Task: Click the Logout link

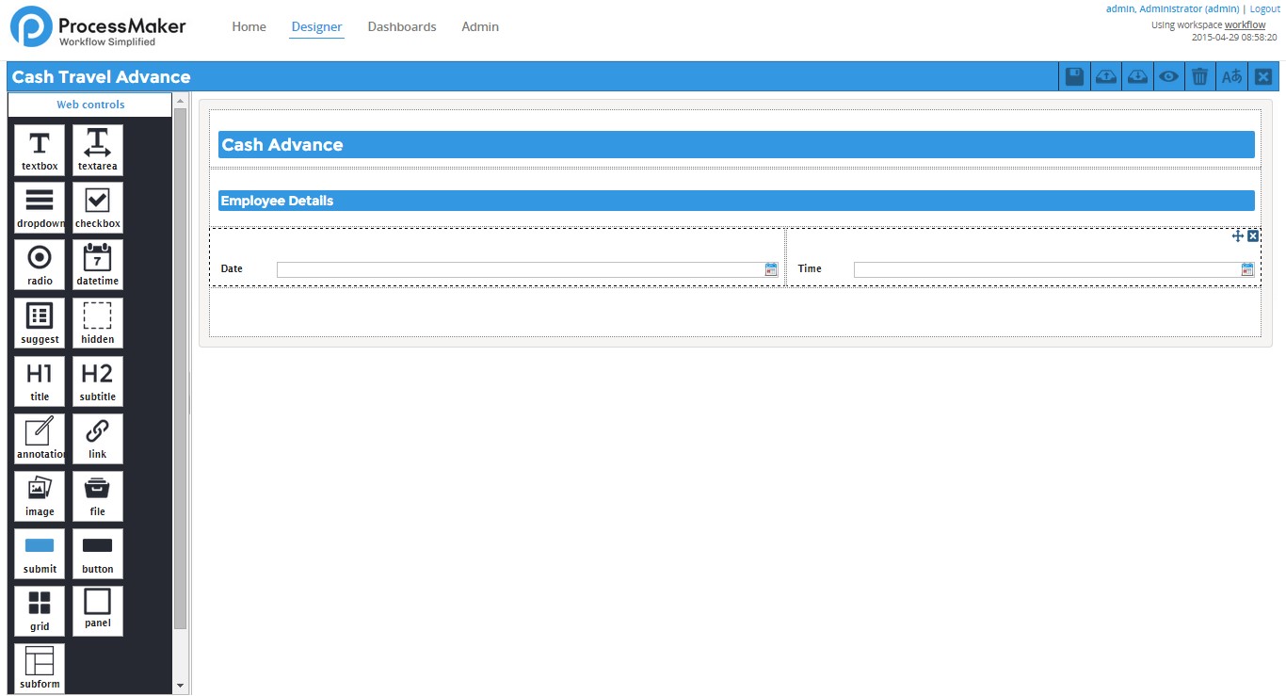Action: pyautogui.click(x=1264, y=8)
